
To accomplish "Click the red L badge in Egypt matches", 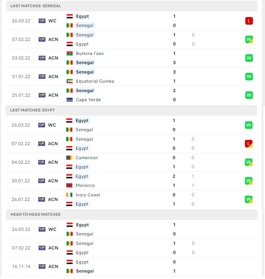I will click(248, 144).
